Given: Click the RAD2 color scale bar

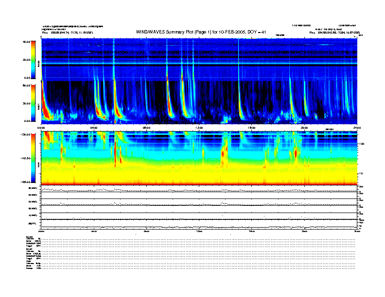Looking at the screenshot, I should [x=33, y=60].
